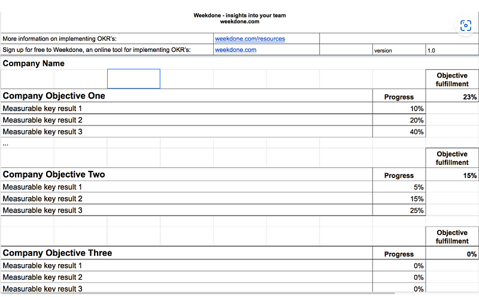Click the visual search lens icon
The image size is (479, 297).
point(466,26)
